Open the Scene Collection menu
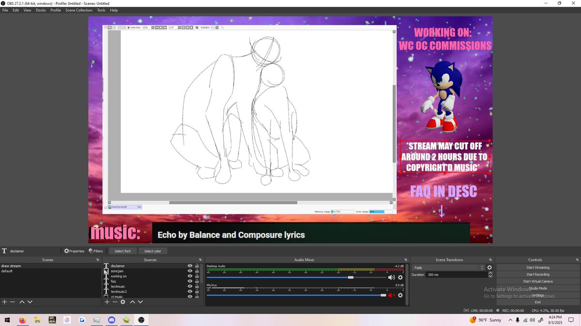Screen dimensions: 581x326 coord(78,10)
